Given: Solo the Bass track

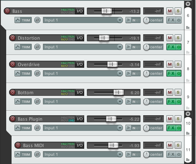Looking at the screenshot, I should pos(178,11).
